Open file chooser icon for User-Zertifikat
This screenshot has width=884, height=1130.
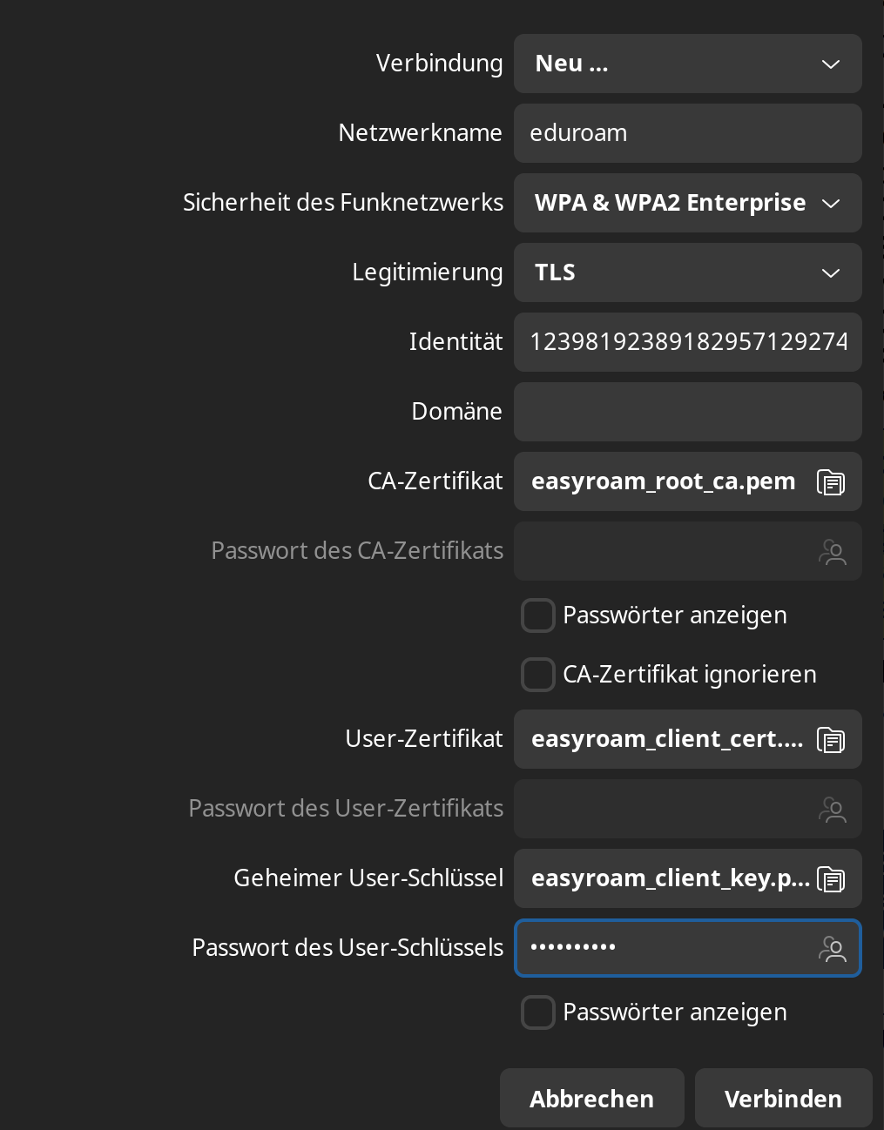pyautogui.click(x=830, y=739)
